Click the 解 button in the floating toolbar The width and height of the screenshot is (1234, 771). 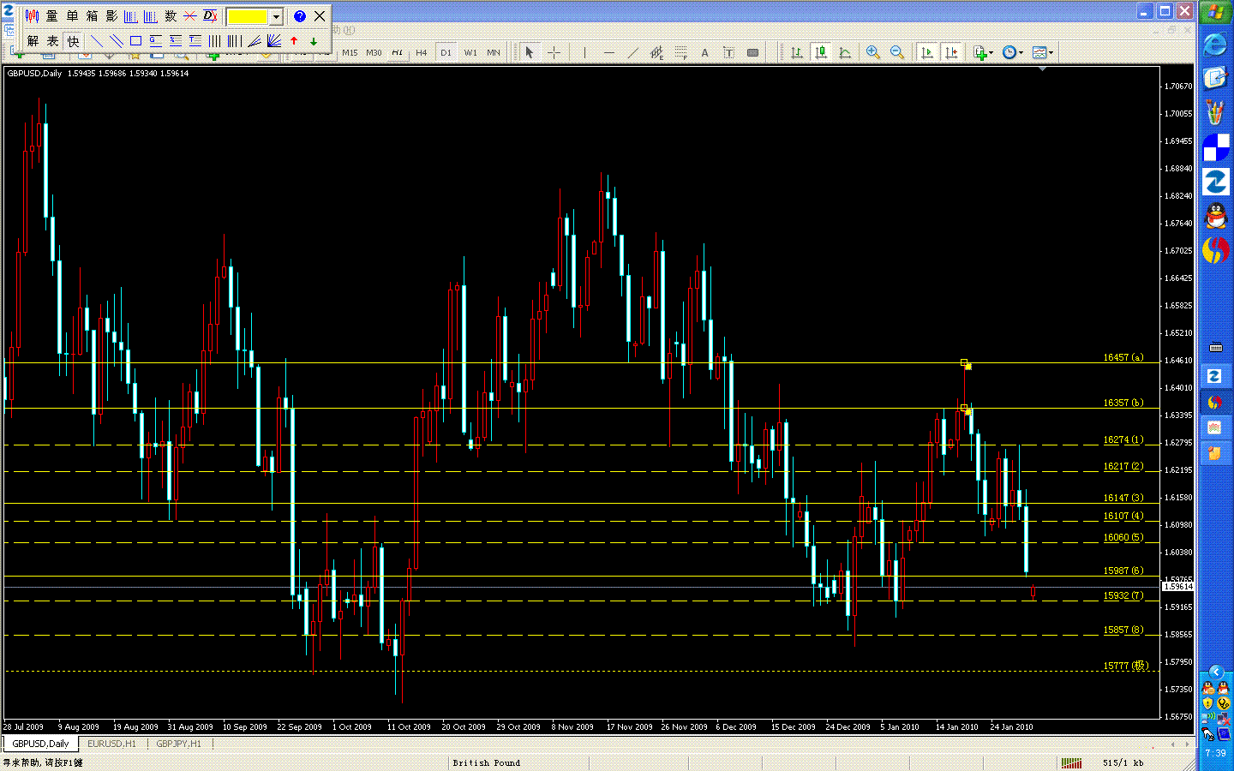coord(33,41)
